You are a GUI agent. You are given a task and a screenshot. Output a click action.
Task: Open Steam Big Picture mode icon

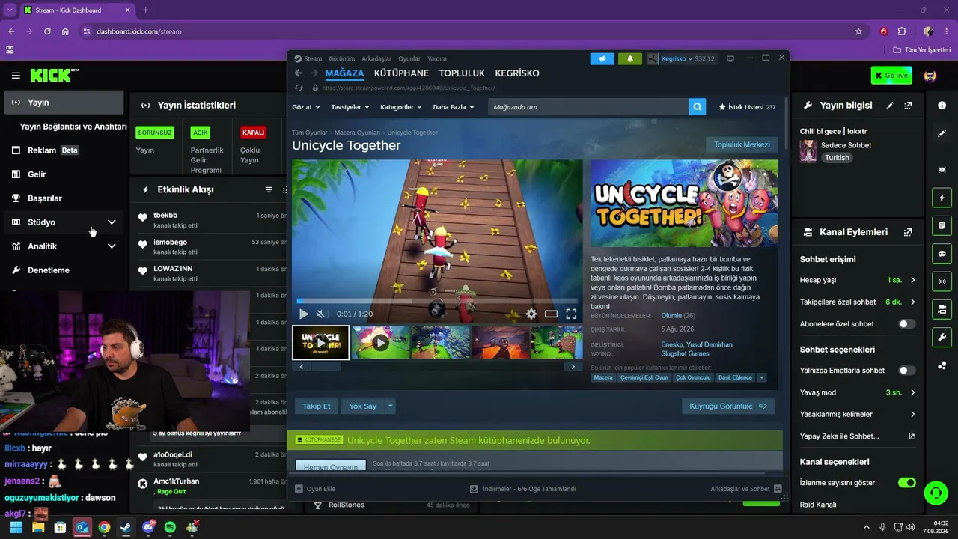point(730,58)
